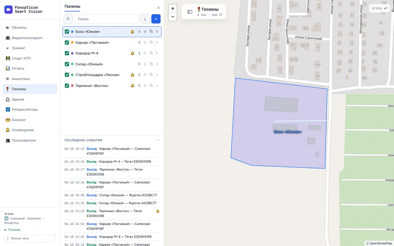Click the delete icon on База «Южная» row
This screenshot has height=246, width=394.
[157, 32]
